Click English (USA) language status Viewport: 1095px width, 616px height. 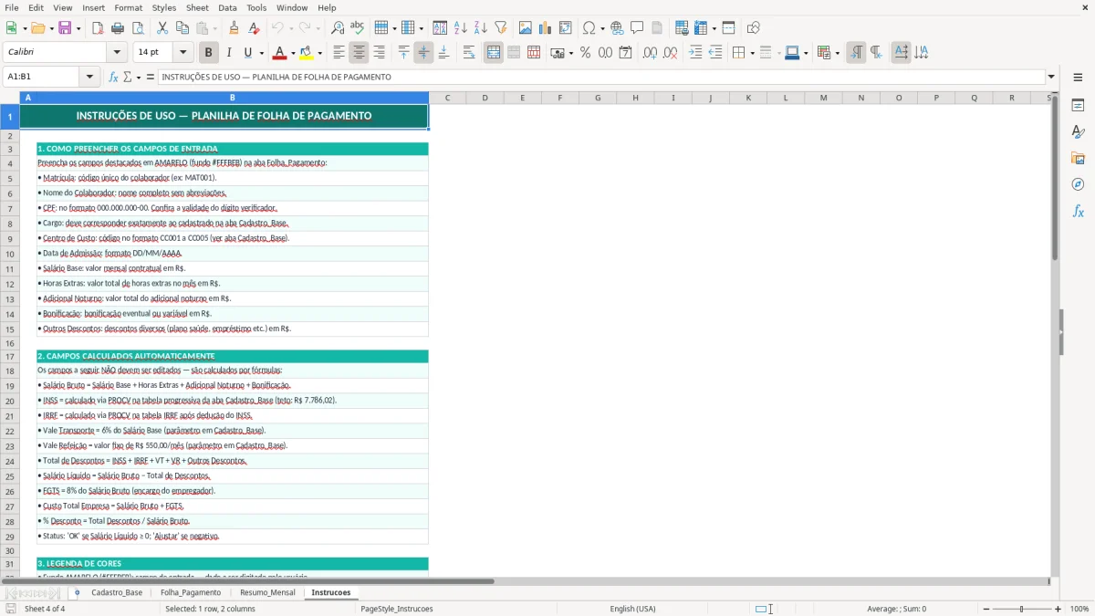[632, 609]
